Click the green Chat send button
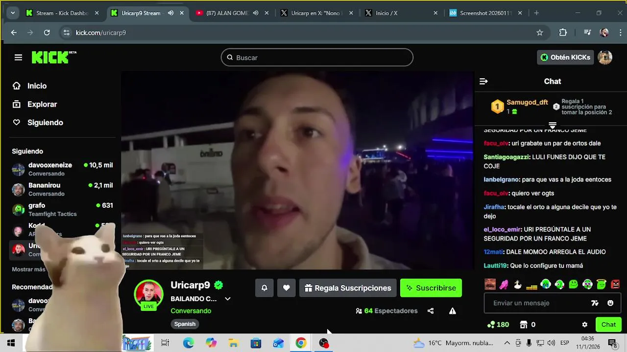The width and height of the screenshot is (627, 352). click(x=608, y=325)
